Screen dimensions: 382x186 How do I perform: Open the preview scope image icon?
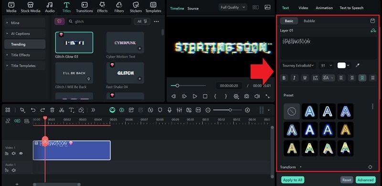pos(267,7)
